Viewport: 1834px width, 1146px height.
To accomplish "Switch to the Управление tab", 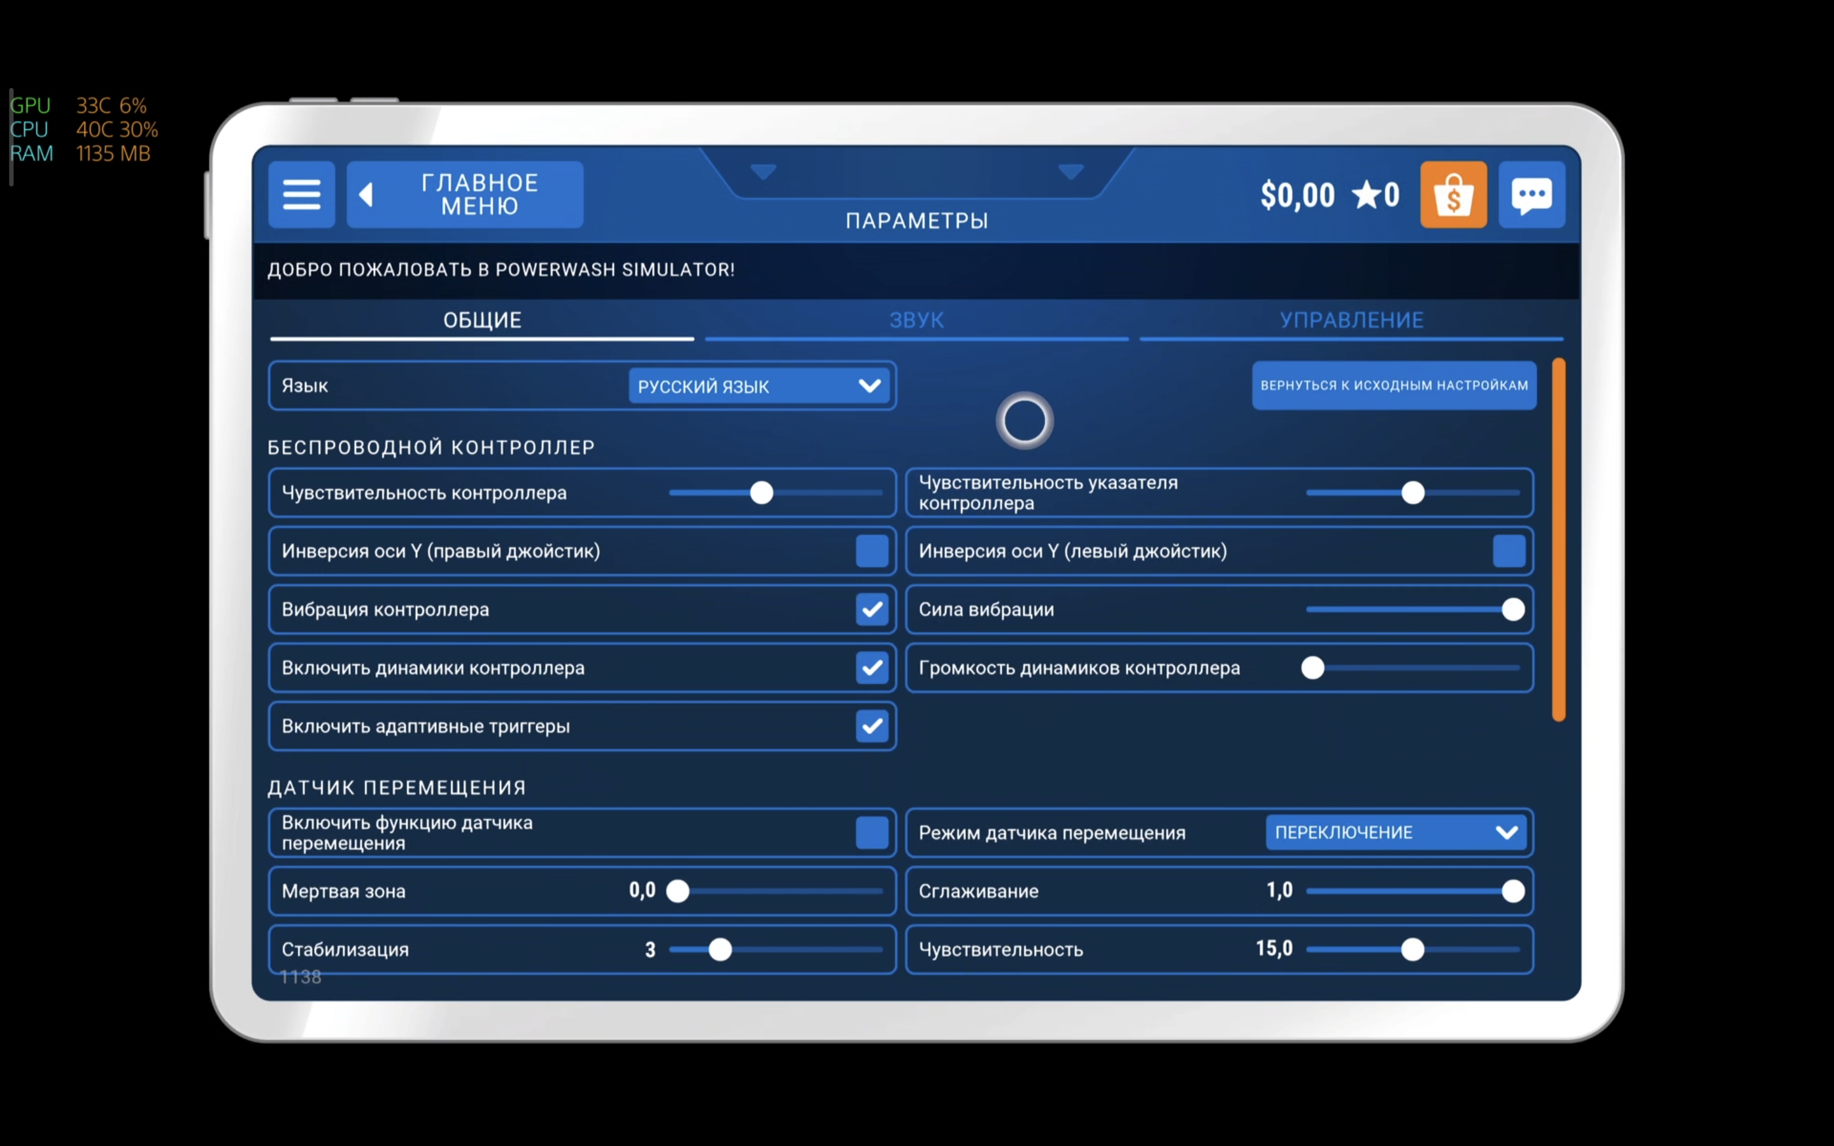I will click(x=1351, y=320).
